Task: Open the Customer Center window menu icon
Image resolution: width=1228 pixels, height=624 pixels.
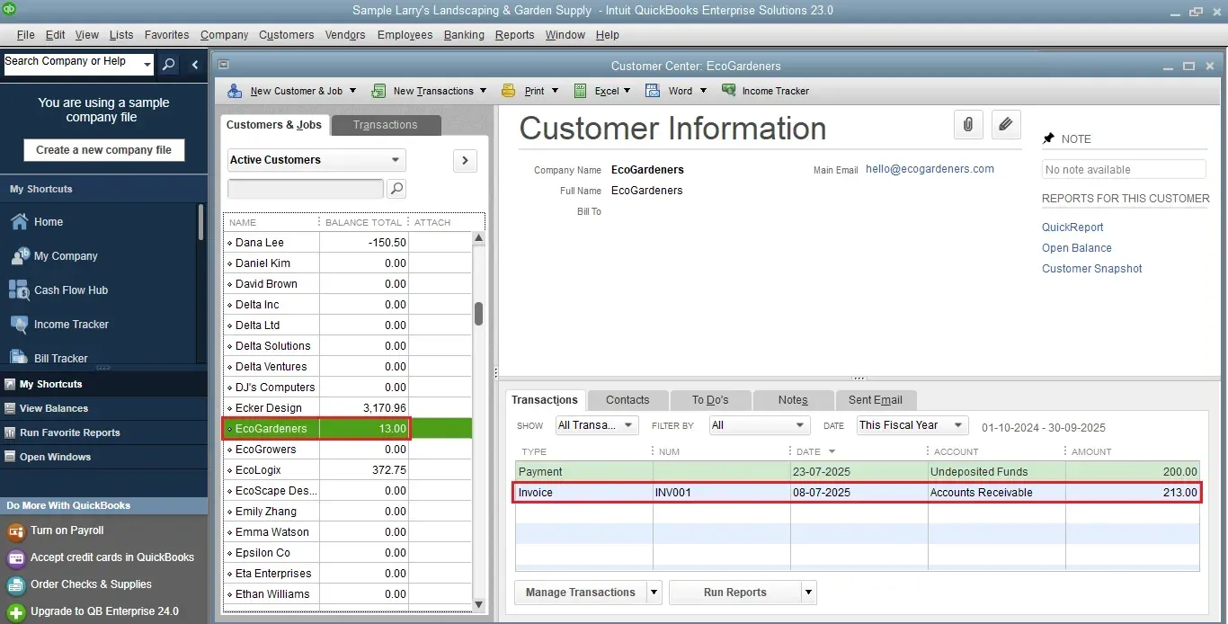Action: (224, 65)
